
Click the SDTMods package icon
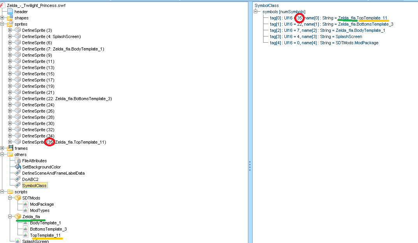tap(18, 198)
